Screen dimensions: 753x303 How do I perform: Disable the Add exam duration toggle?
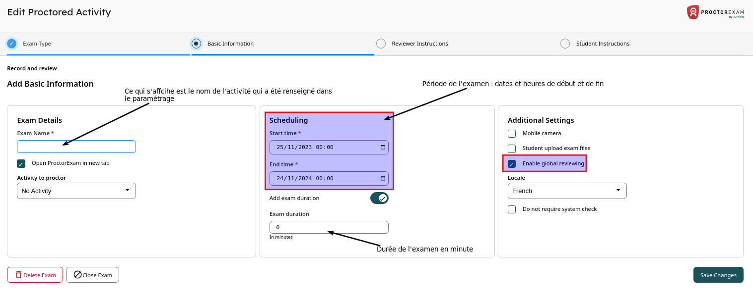(379, 198)
